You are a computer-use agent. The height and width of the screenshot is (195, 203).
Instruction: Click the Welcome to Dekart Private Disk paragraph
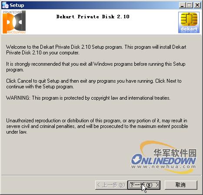96,50
